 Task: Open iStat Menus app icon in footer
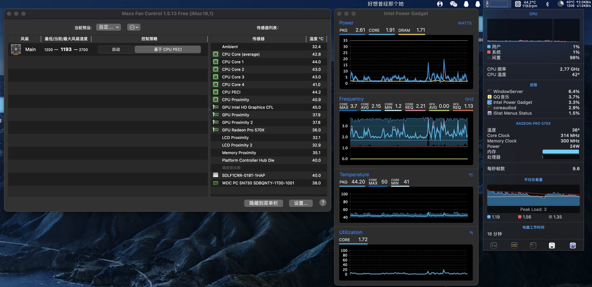point(573,245)
